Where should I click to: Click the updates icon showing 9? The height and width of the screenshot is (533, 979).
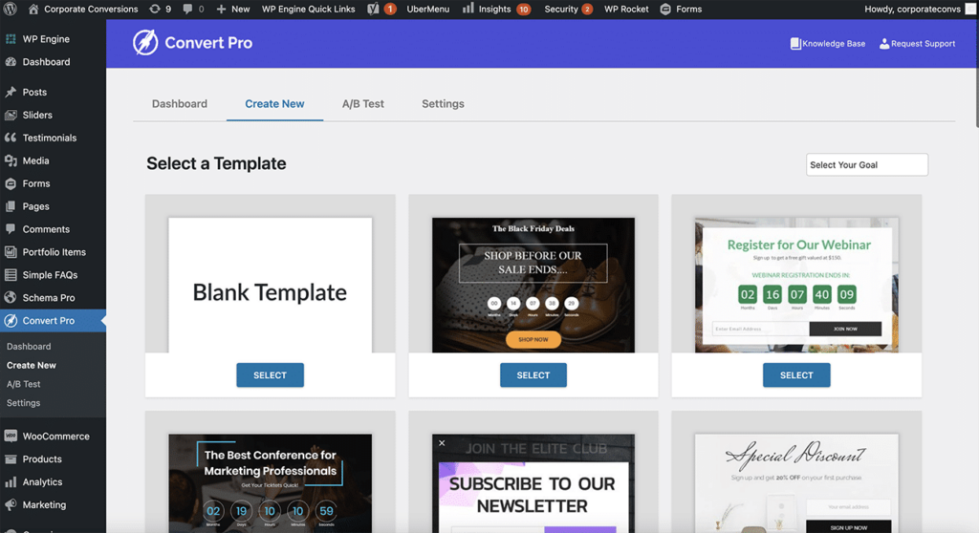[x=154, y=9]
